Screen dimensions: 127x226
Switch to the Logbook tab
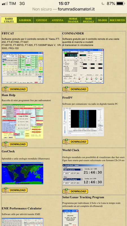(x=25, y=20)
